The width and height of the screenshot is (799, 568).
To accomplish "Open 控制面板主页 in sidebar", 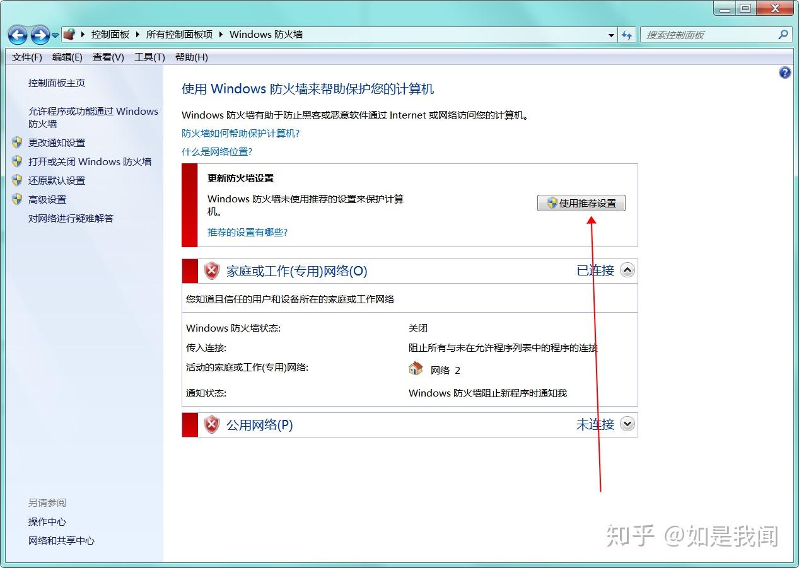I will (x=57, y=83).
